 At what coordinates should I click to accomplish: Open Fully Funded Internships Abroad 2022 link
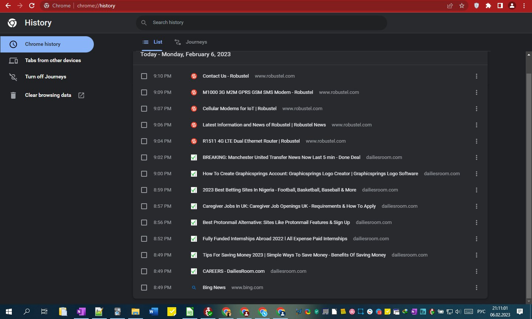(x=275, y=239)
